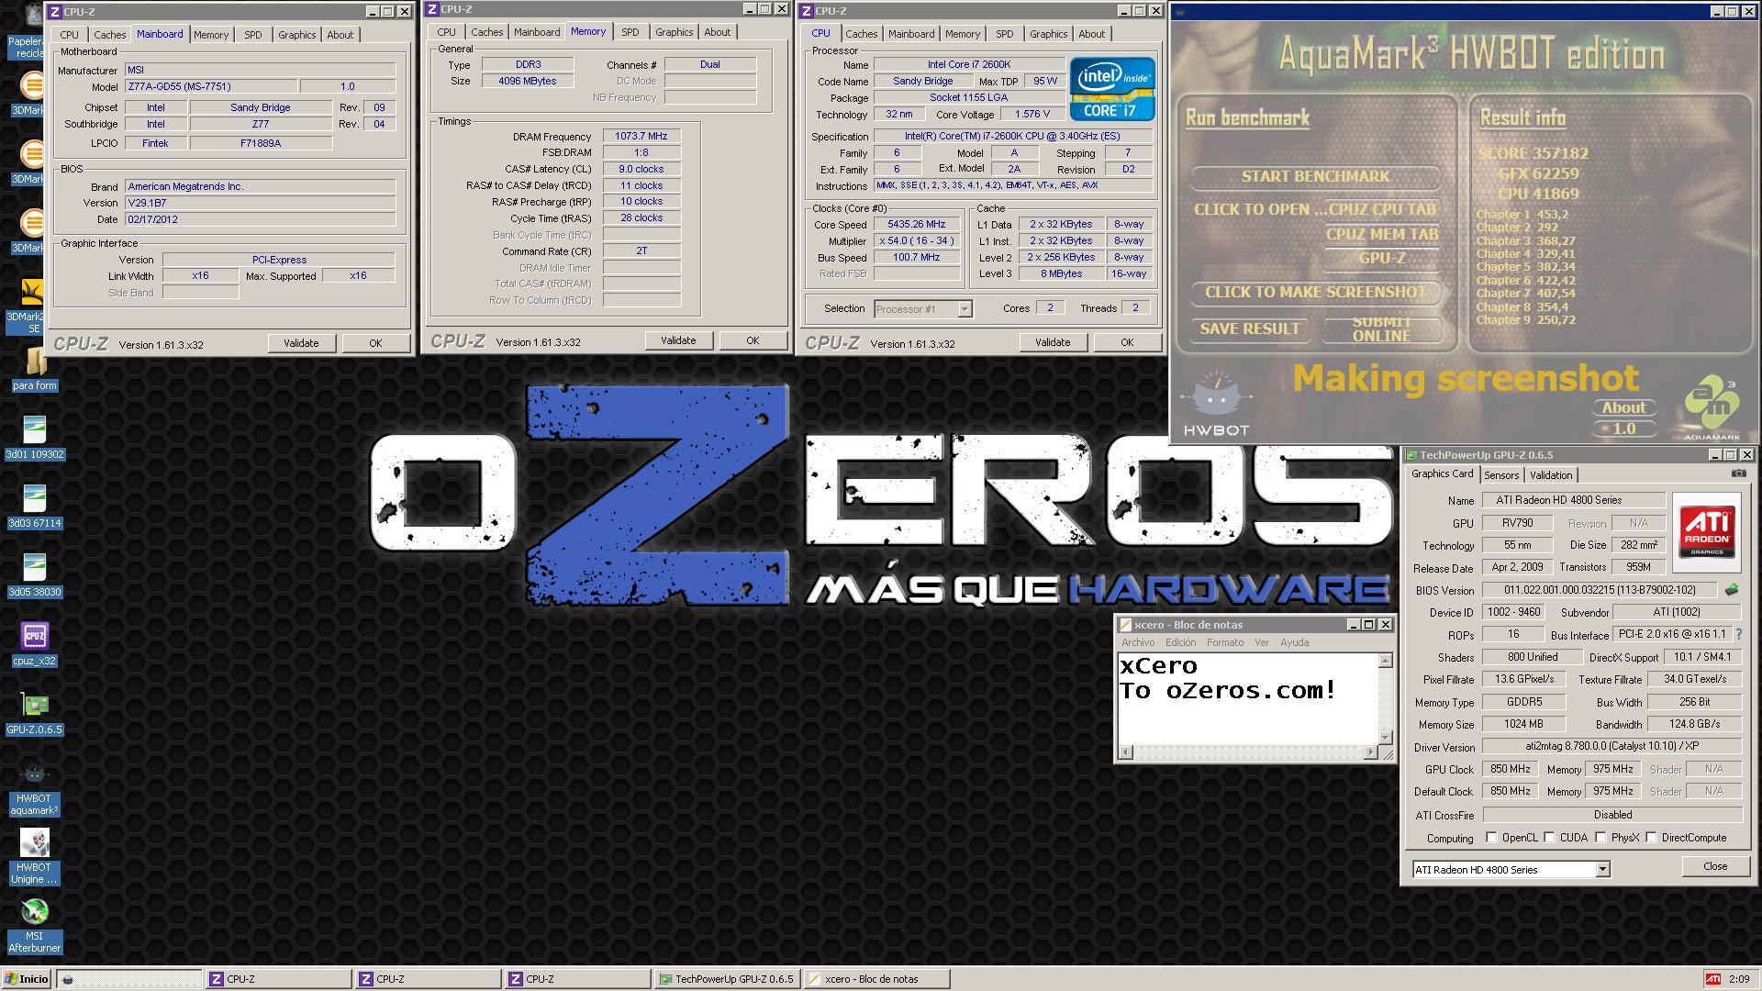This screenshot has height=991, width=1762.
Task: Switch to xcero Bloc de notas taskbar button
Action: pyautogui.click(x=876, y=979)
